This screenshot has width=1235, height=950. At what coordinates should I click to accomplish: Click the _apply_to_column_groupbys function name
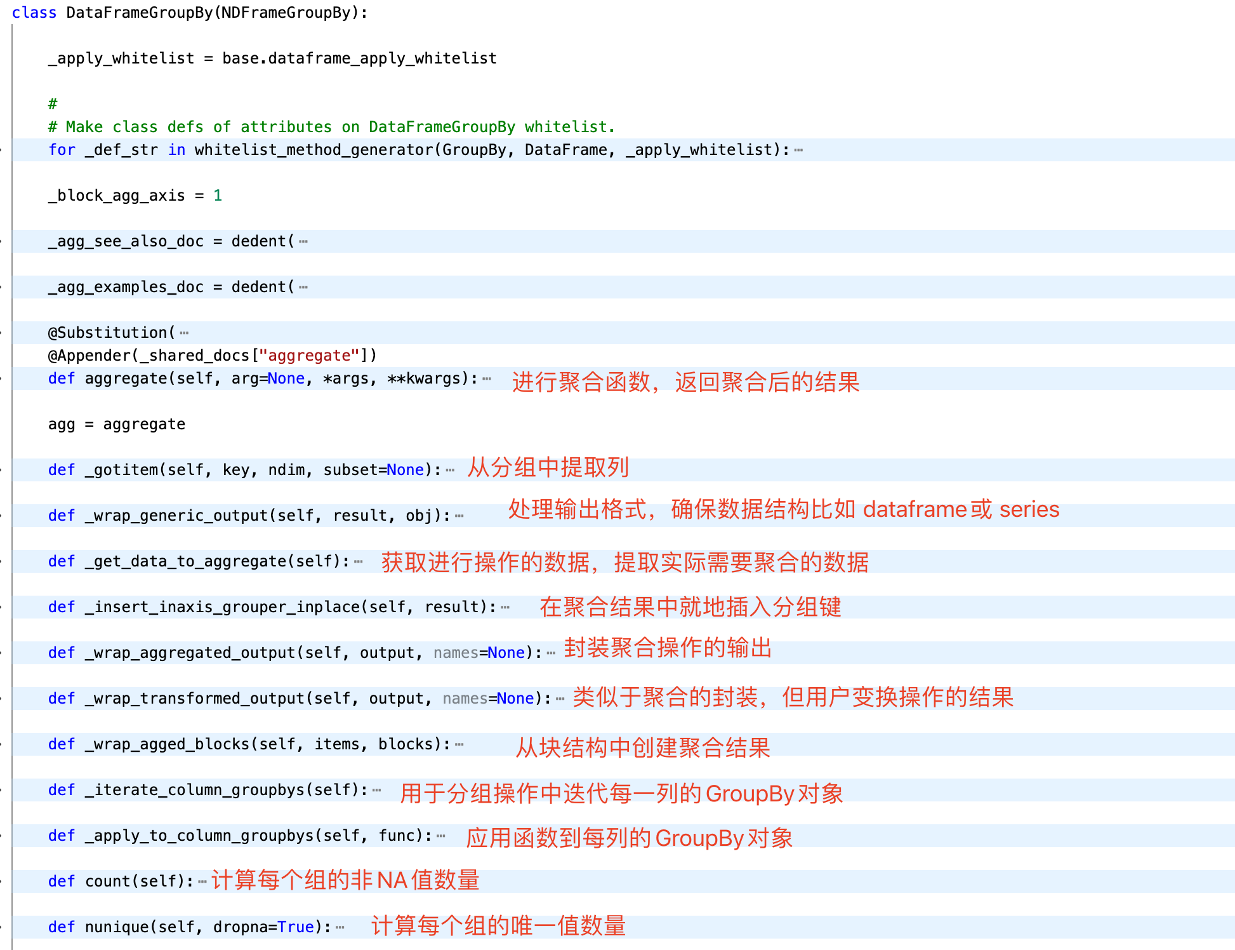(x=199, y=836)
